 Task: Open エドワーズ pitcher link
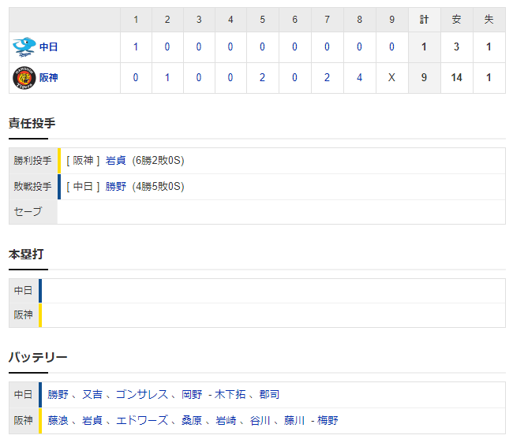(142, 420)
